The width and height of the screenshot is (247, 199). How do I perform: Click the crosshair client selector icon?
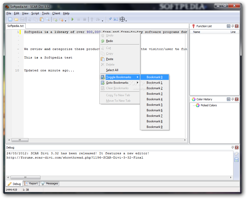[x=122, y=19]
